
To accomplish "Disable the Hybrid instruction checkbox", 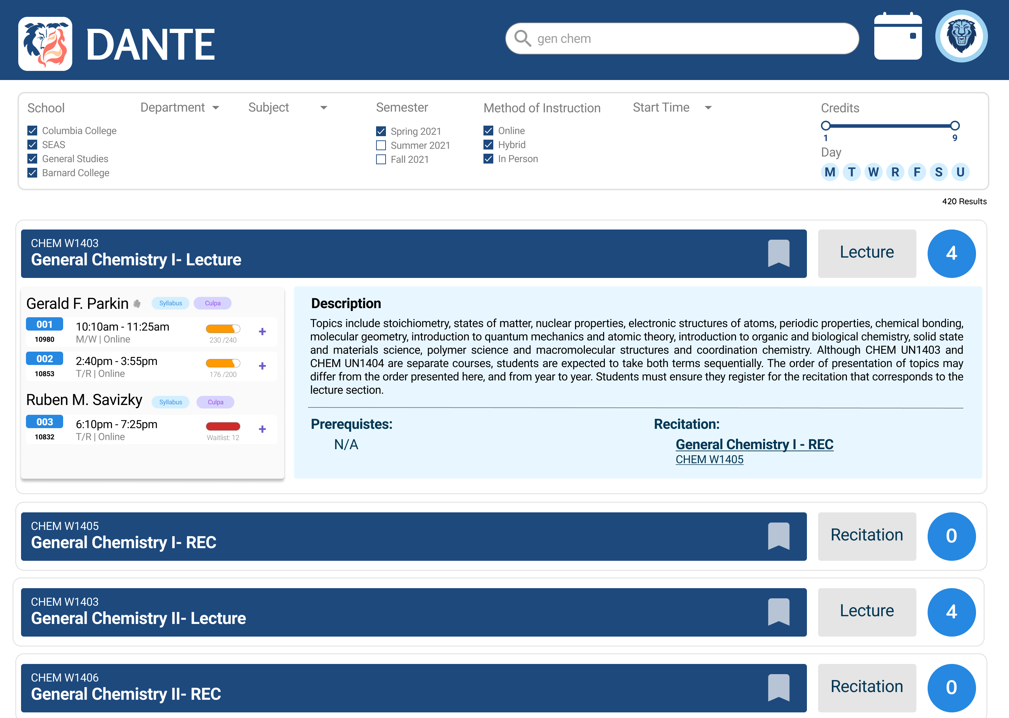I will (x=488, y=145).
